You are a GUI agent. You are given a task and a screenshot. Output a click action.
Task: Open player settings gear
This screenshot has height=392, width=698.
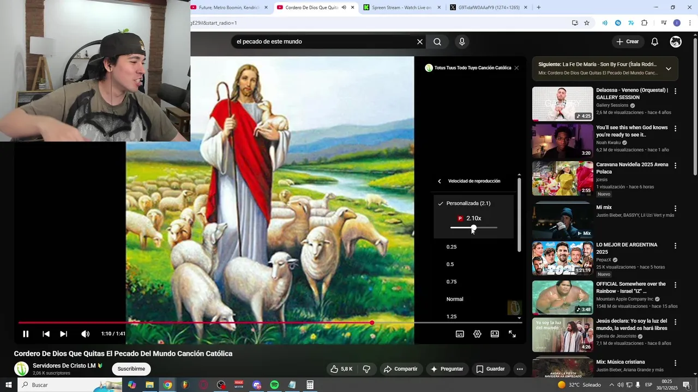(x=477, y=334)
